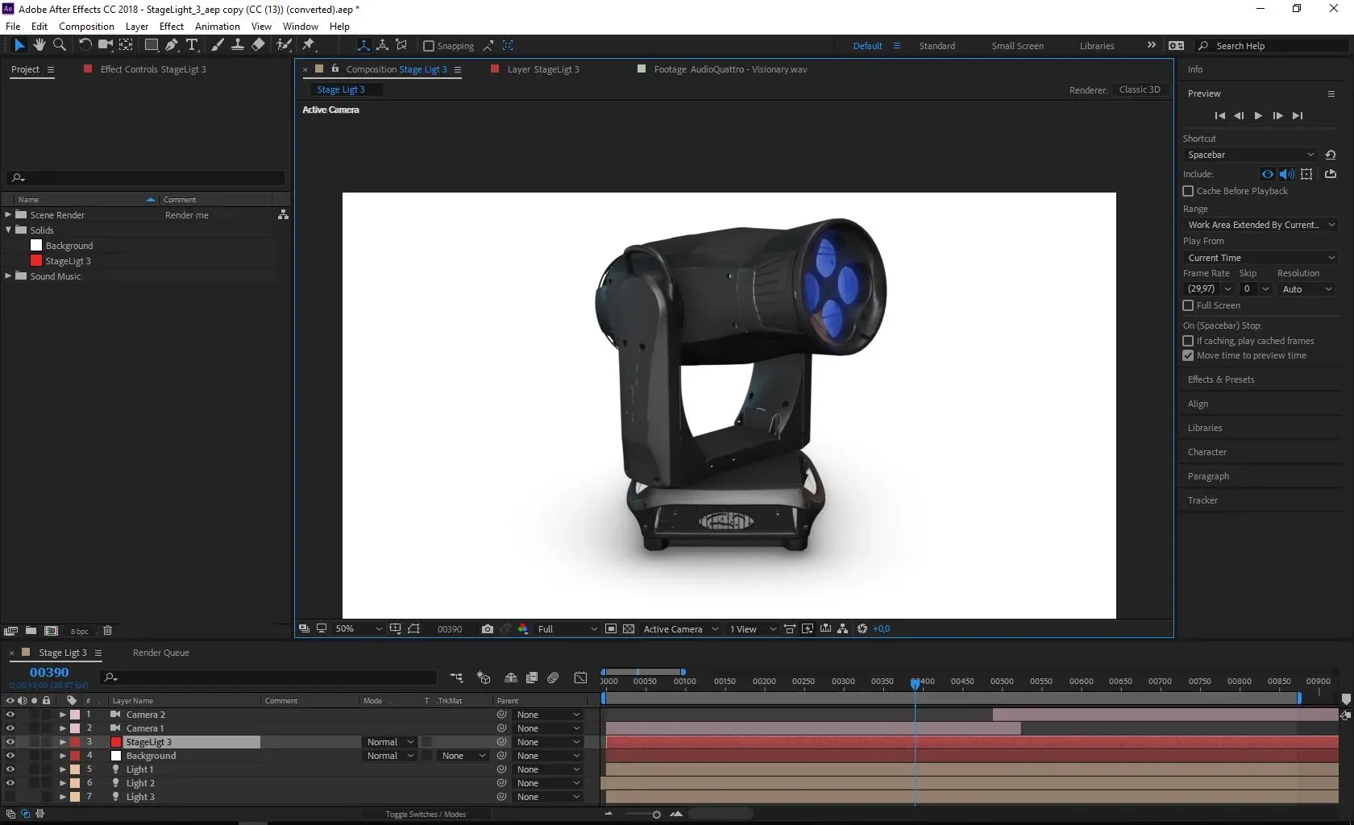Open the Full resolution dropdown

[x=567, y=629]
